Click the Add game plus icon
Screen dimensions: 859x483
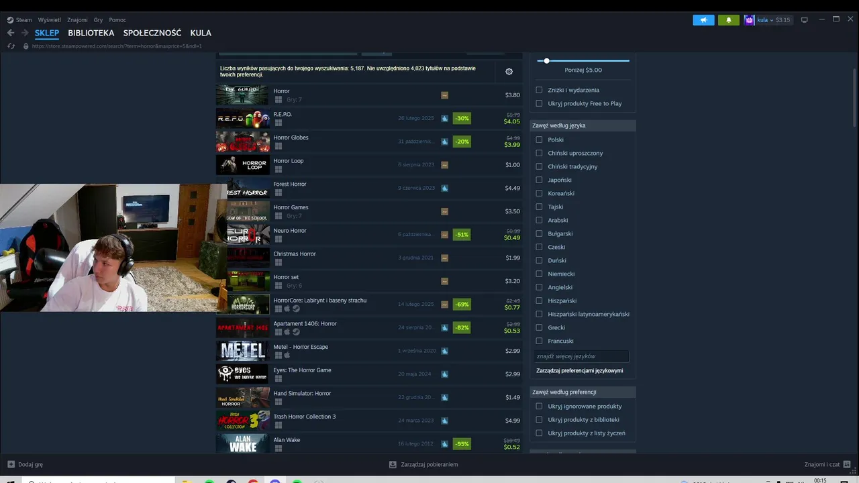(x=11, y=464)
